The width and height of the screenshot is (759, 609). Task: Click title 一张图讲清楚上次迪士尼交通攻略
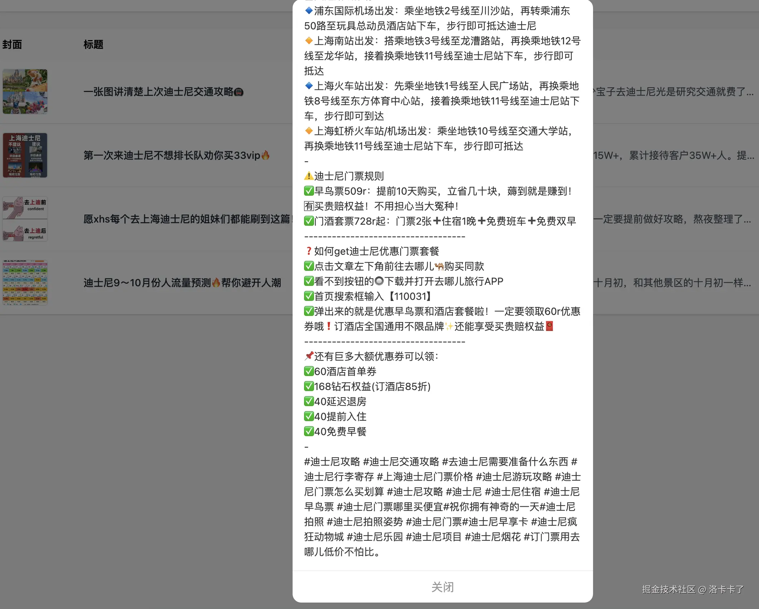pos(163,92)
